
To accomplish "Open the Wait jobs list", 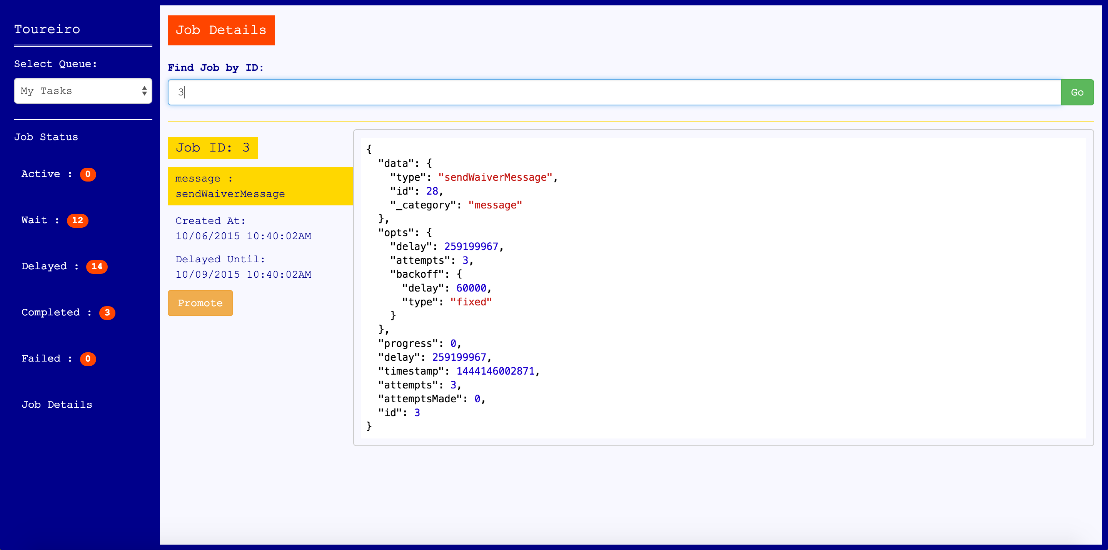I will coord(34,220).
